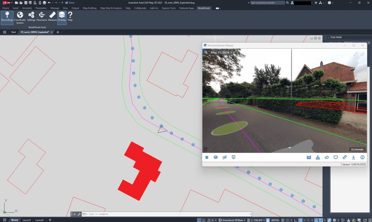Click the Open folder icon in quick access
The width and height of the screenshot is (372, 222).
tap(21, 3)
